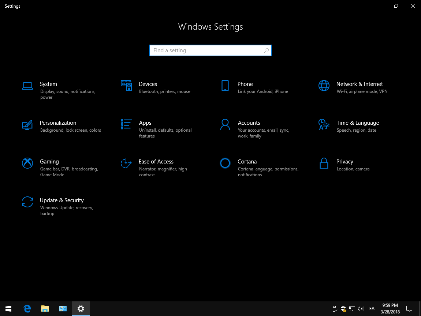This screenshot has width=421, height=316.
Task: Click the Devices category title
Action: click(148, 84)
